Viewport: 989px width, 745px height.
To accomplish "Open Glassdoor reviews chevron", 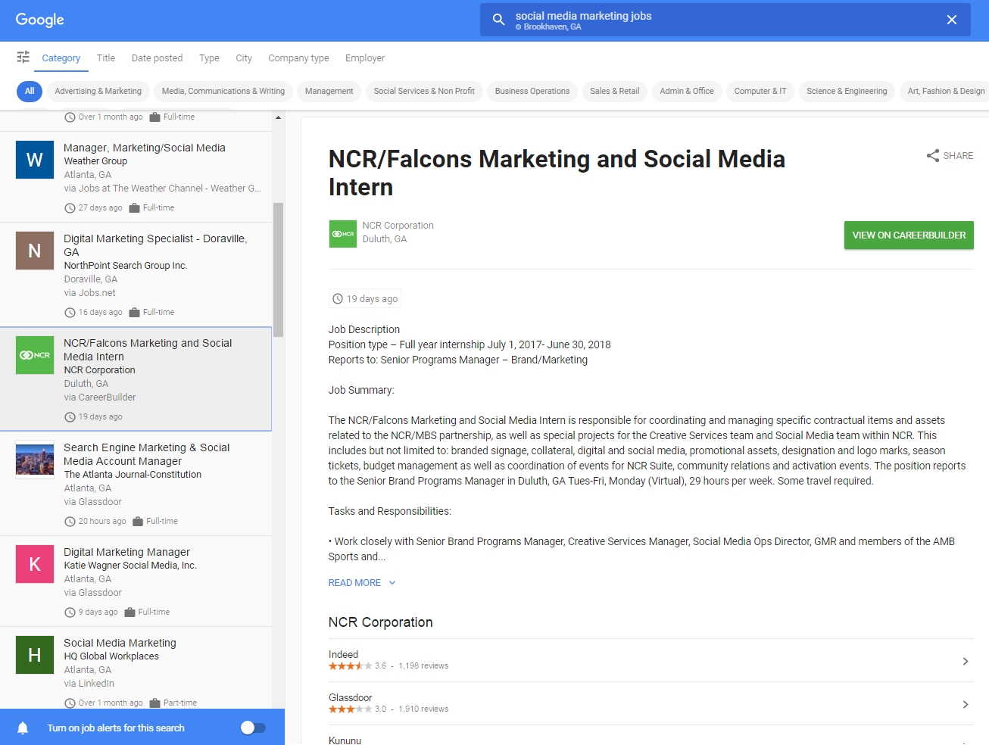I will [x=966, y=704].
